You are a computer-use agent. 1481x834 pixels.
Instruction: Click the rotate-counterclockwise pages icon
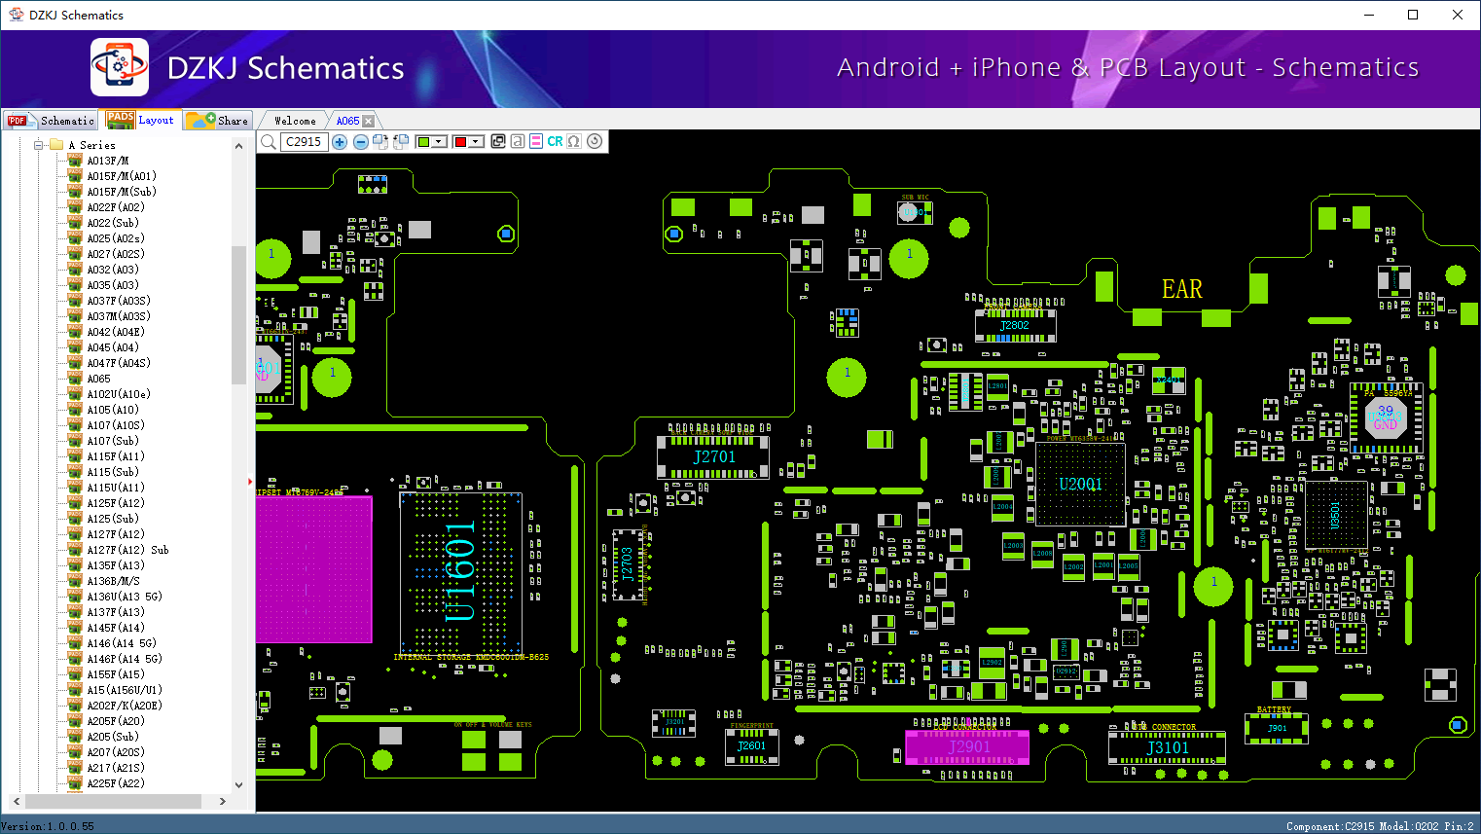[x=400, y=142]
